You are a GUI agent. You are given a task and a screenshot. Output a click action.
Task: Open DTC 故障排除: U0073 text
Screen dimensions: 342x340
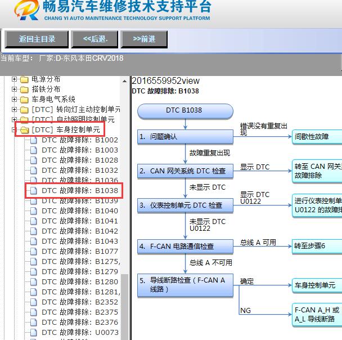coord(80,332)
